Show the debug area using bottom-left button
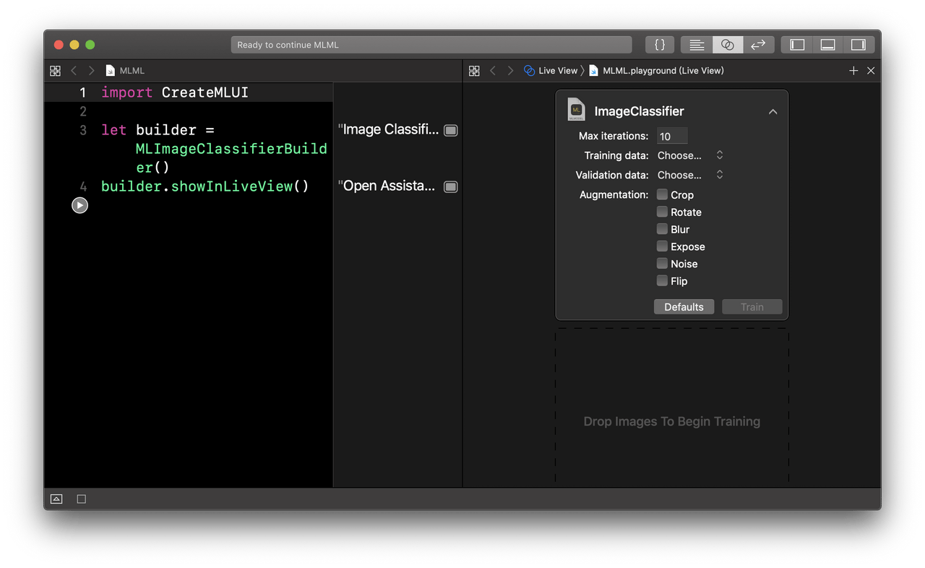Screen dimensions: 925x568 56,499
